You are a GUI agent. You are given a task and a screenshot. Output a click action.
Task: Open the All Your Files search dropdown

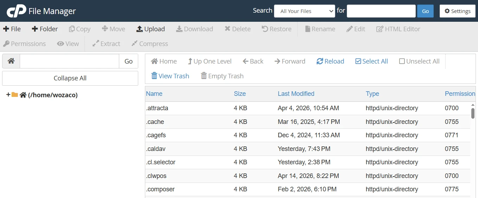pyautogui.click(x=305, y=11)
